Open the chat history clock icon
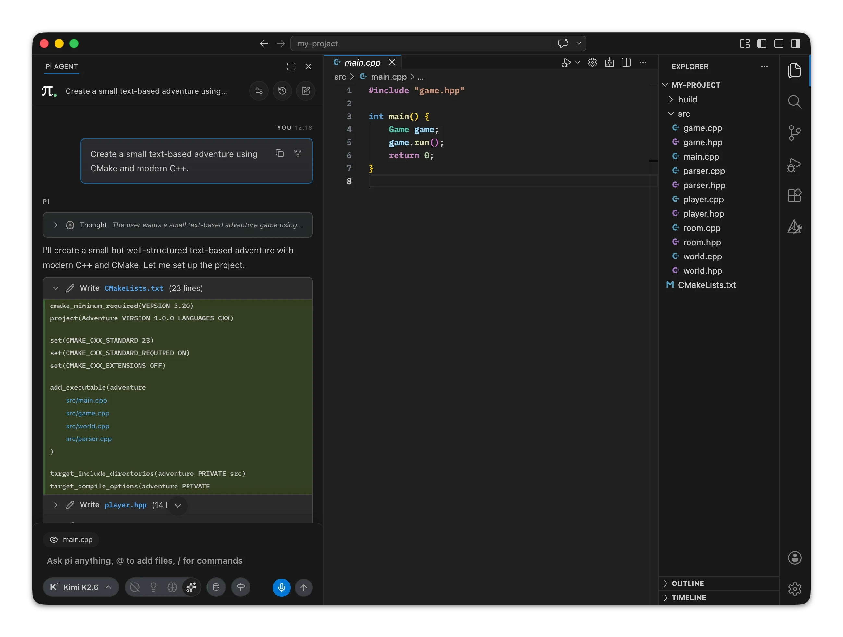 click(x=282, y=91)
